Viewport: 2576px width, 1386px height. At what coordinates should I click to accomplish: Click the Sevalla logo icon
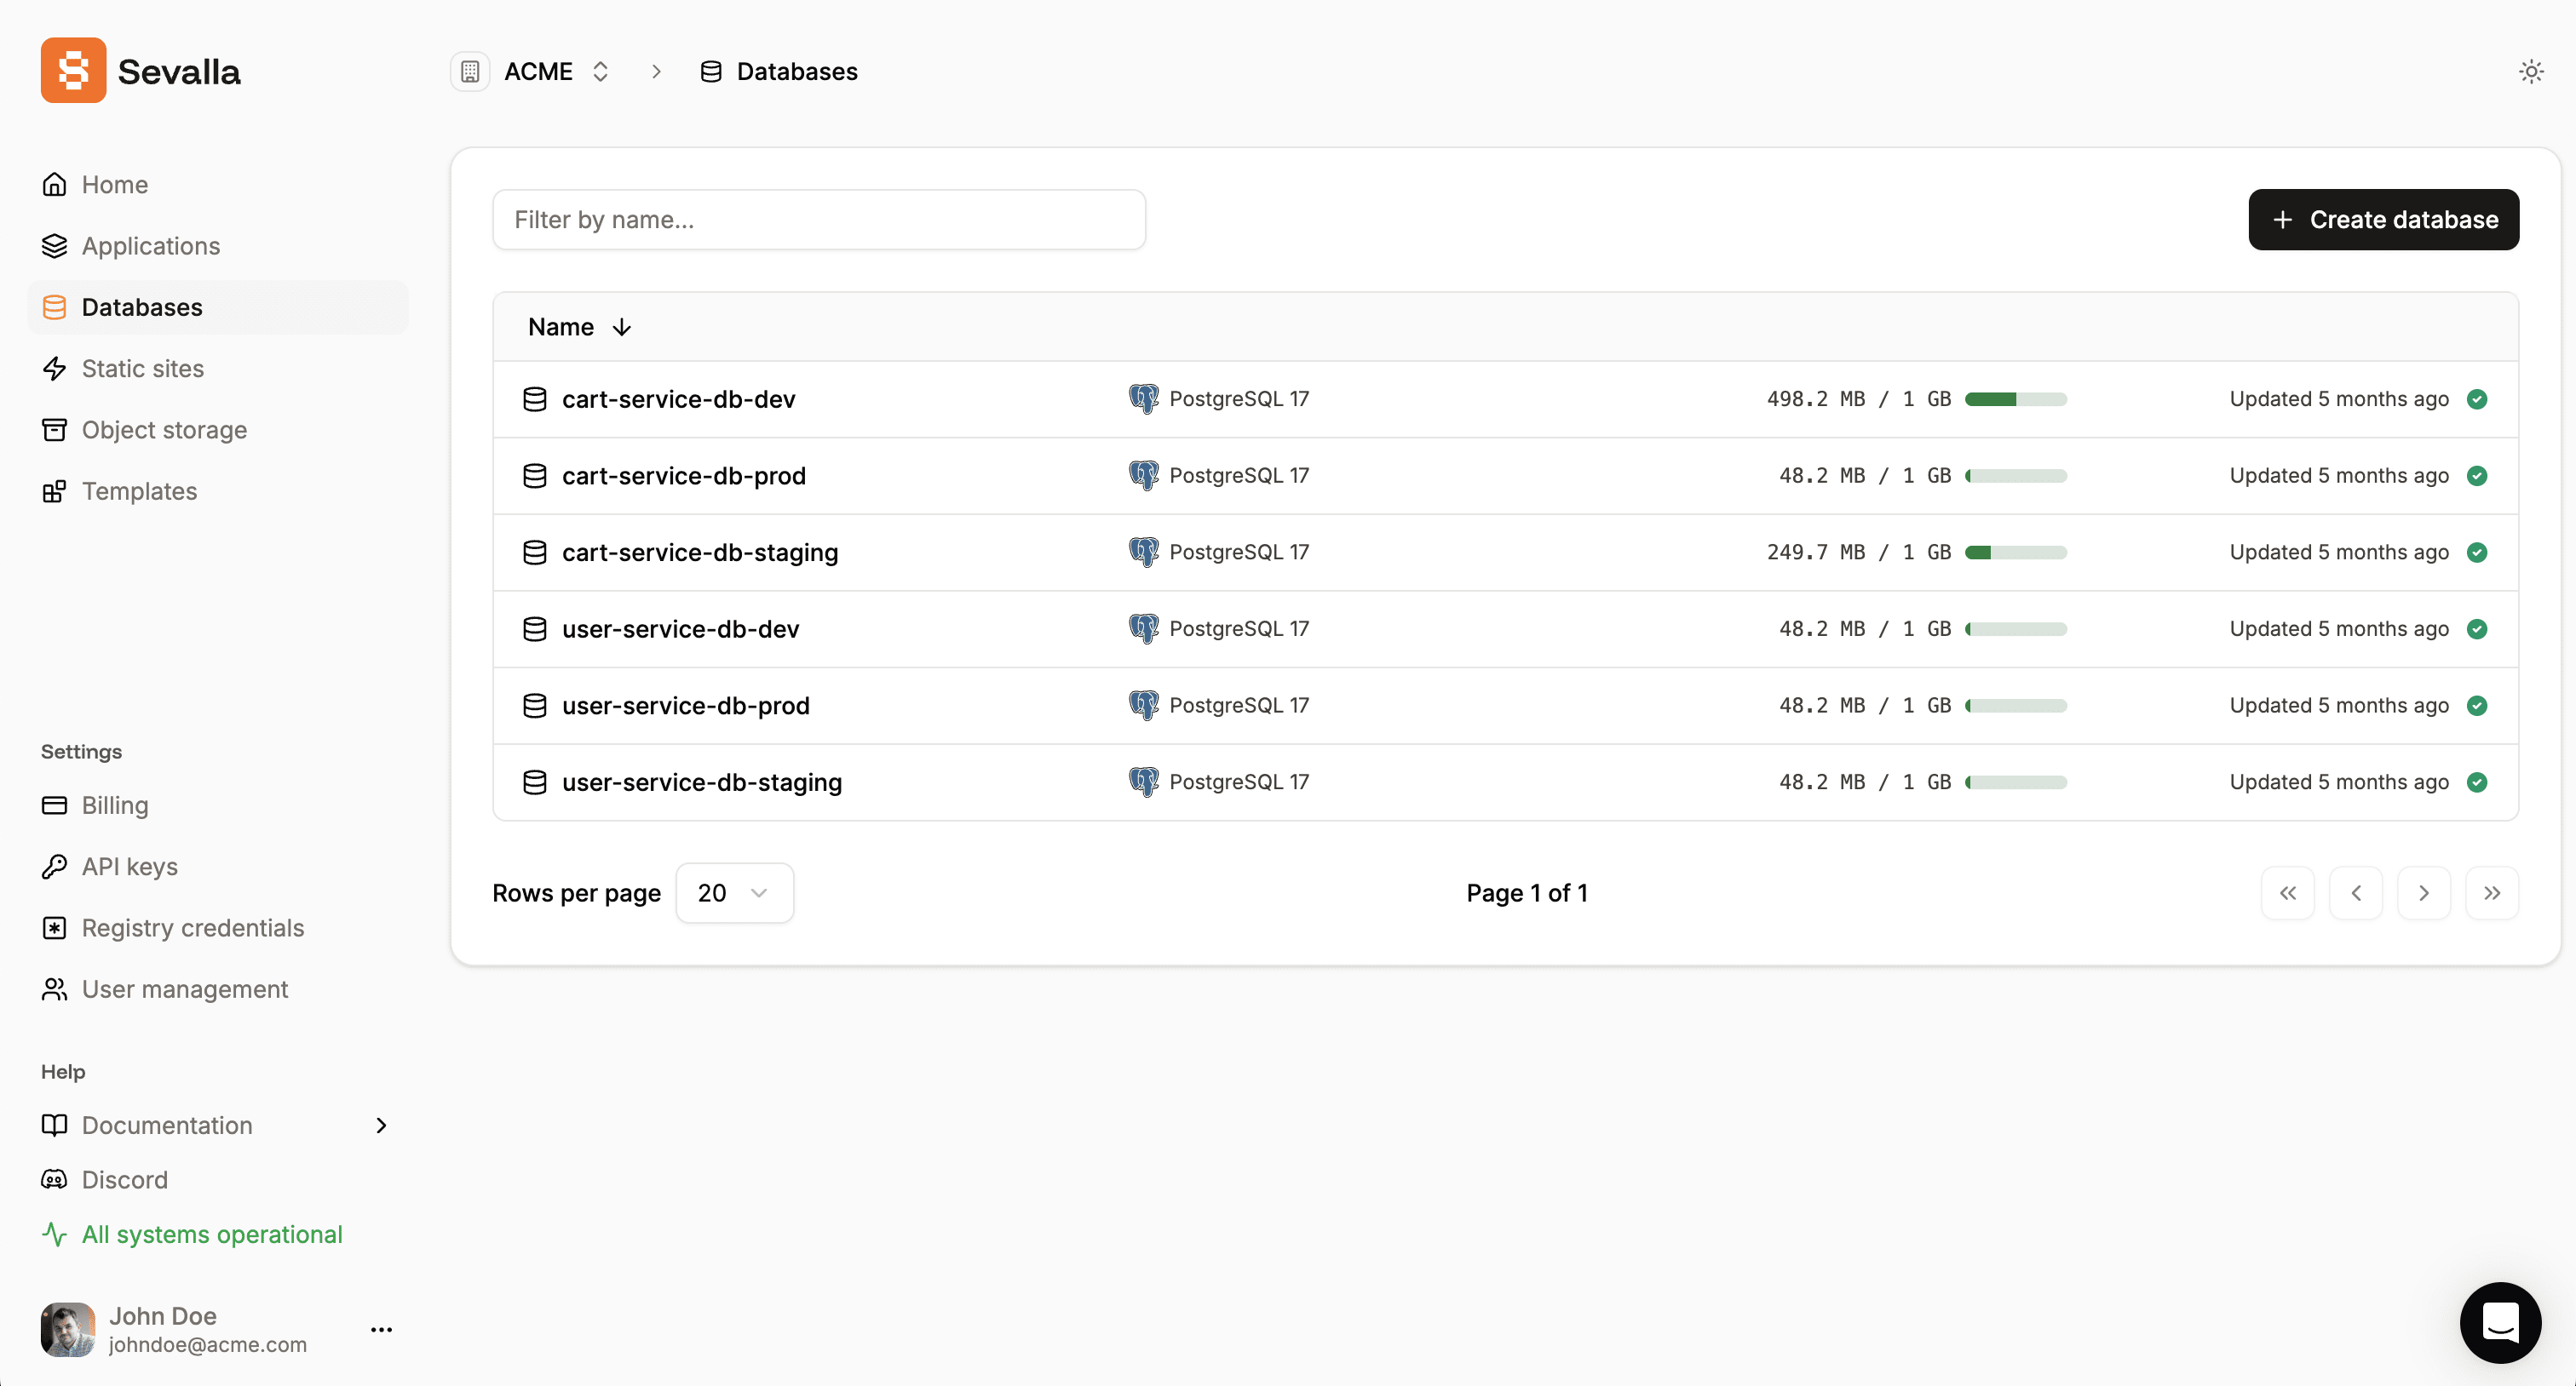[73, 70]
